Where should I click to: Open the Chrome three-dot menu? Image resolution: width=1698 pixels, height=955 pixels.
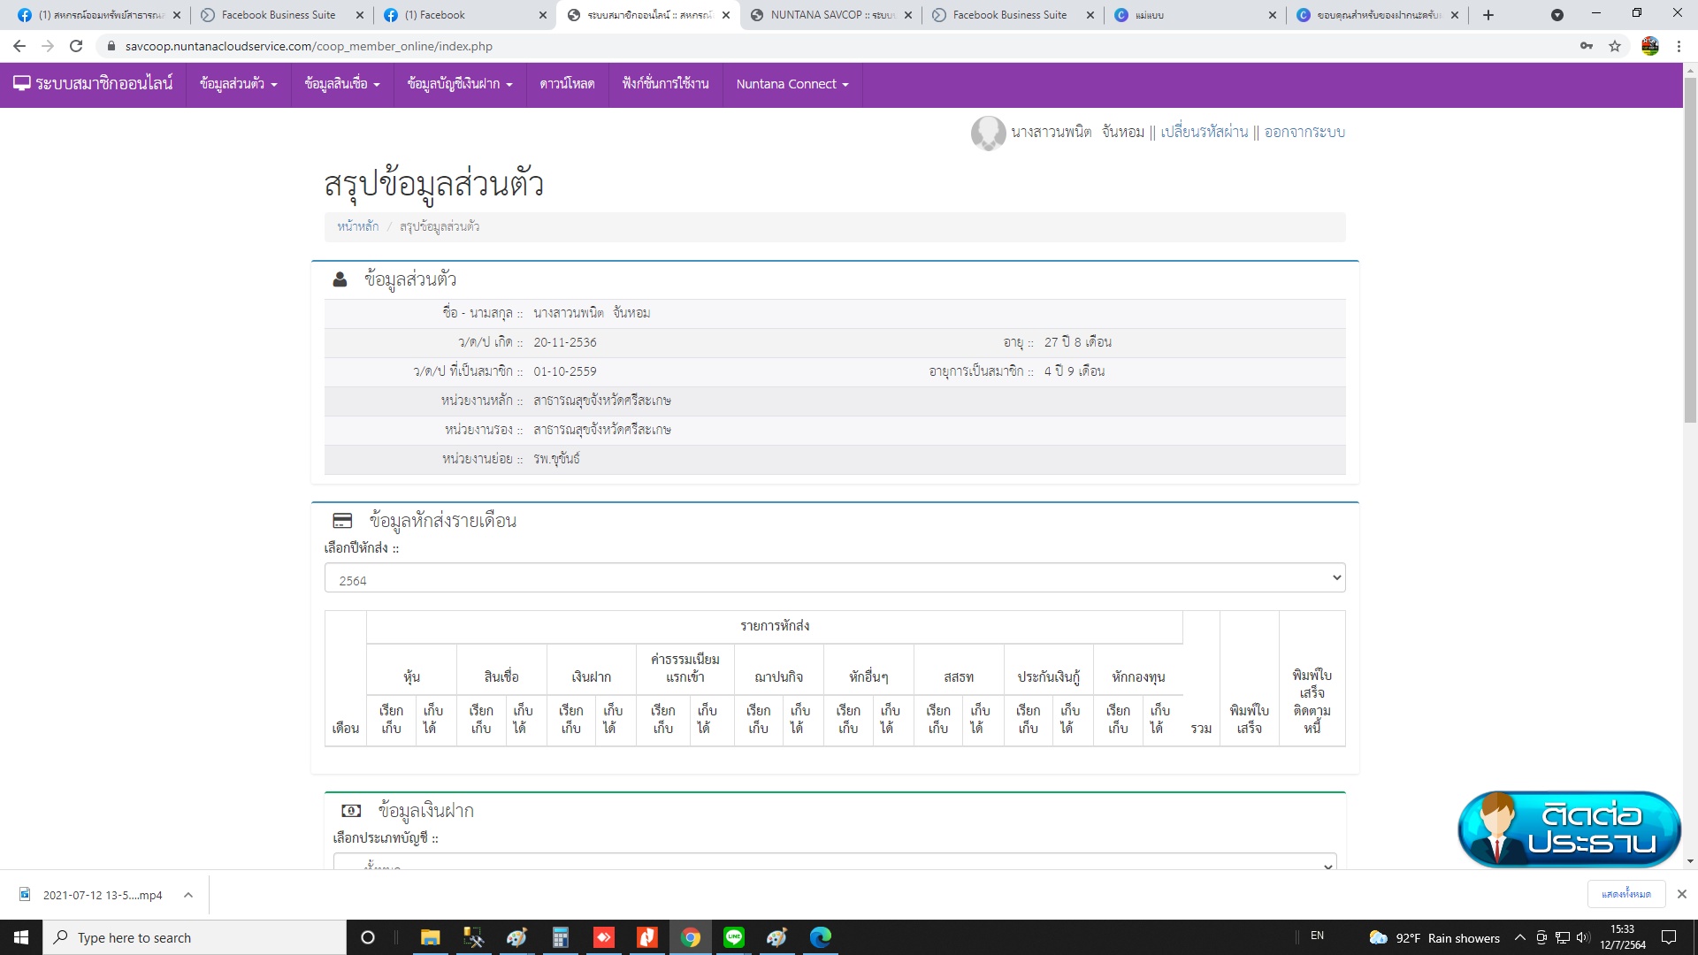1679,46
